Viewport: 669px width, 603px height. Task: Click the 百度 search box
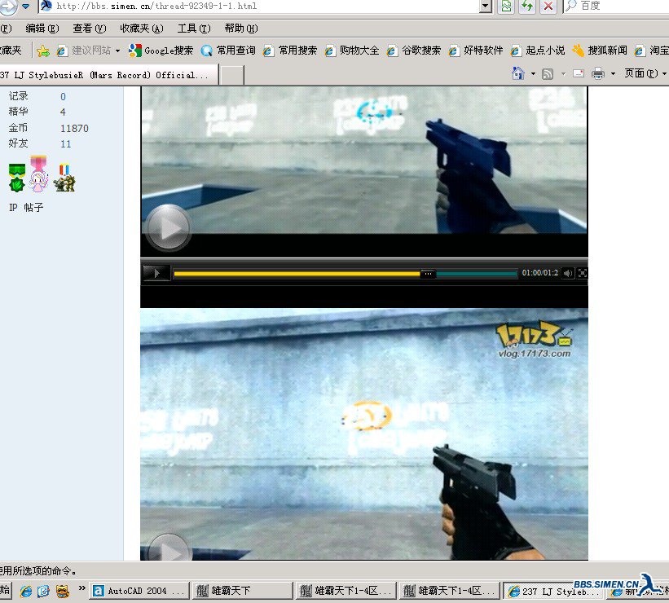pyautogui.click(x=617, y=6)
